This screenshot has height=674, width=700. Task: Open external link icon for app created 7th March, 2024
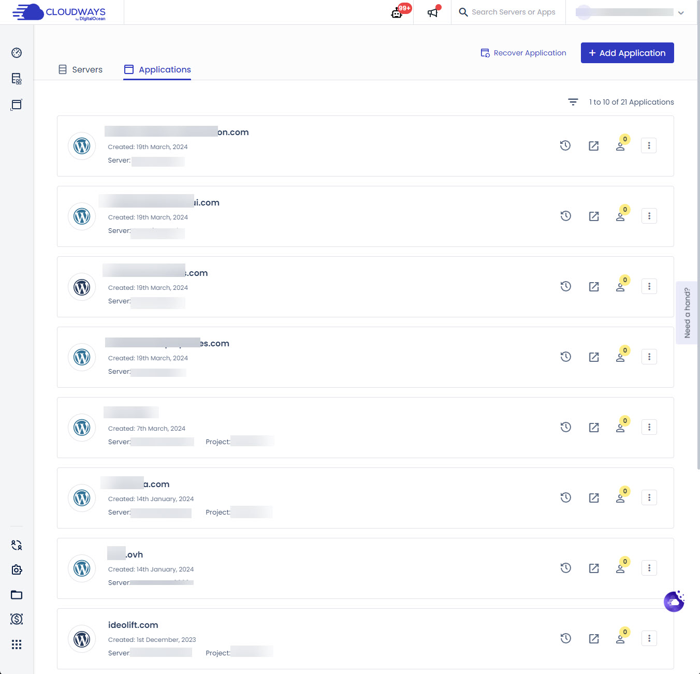click(x=594, y=428)
